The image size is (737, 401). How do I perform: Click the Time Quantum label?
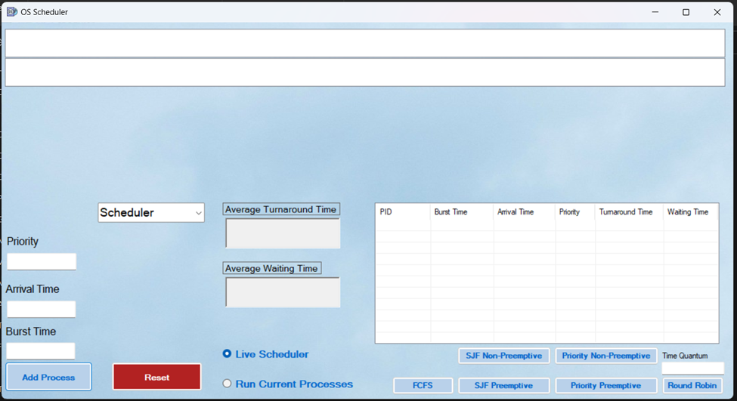pyautogui.click(x=685, y=356)
